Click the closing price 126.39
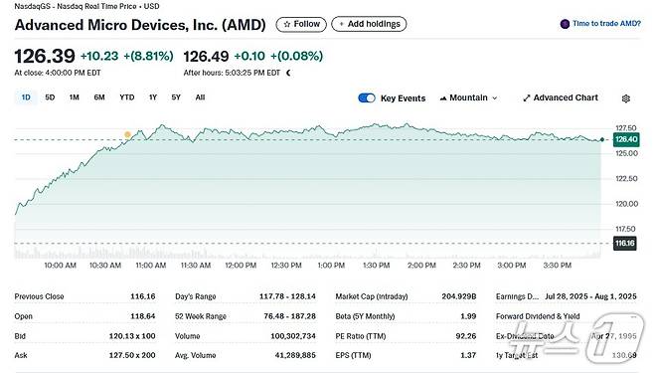The image size is (654, 373). tap(45, 56)
